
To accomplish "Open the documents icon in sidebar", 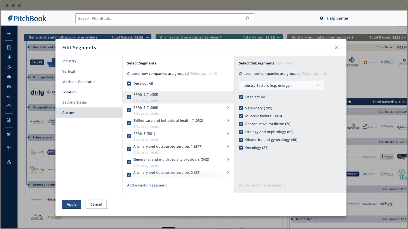I will click(x=9, y=120).
